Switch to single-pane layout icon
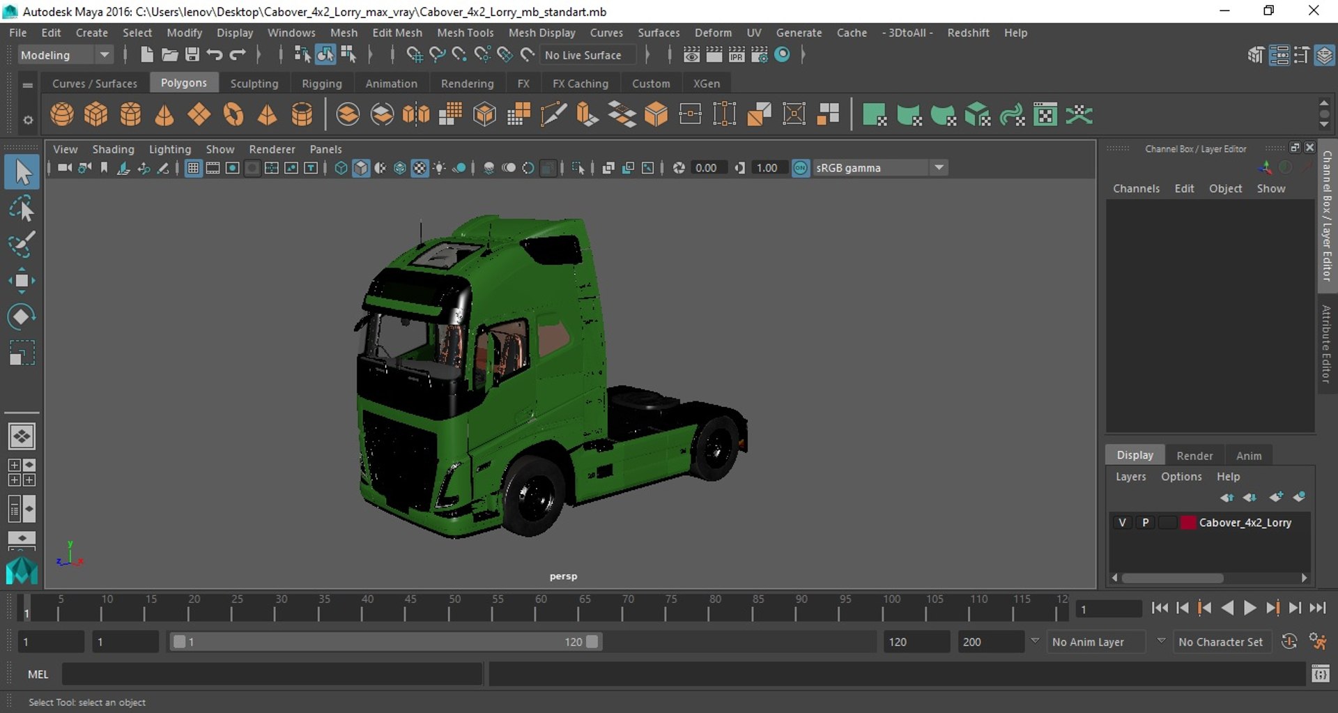 click(22, 437)
